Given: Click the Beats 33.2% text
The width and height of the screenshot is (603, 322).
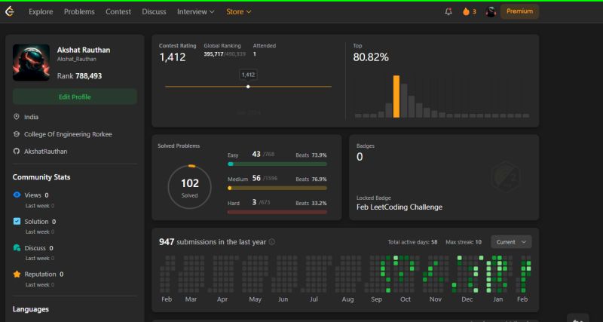Looking at the screenshot, I should pos(311,203).
